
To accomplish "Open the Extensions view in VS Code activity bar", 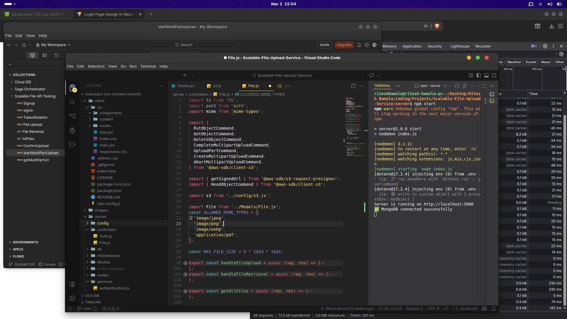I will tap(72, 145).
